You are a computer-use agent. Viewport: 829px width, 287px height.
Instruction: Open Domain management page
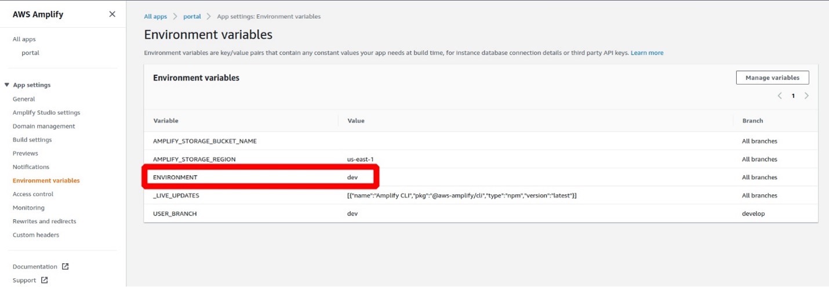pyautogui.click(x=44, y=126)
